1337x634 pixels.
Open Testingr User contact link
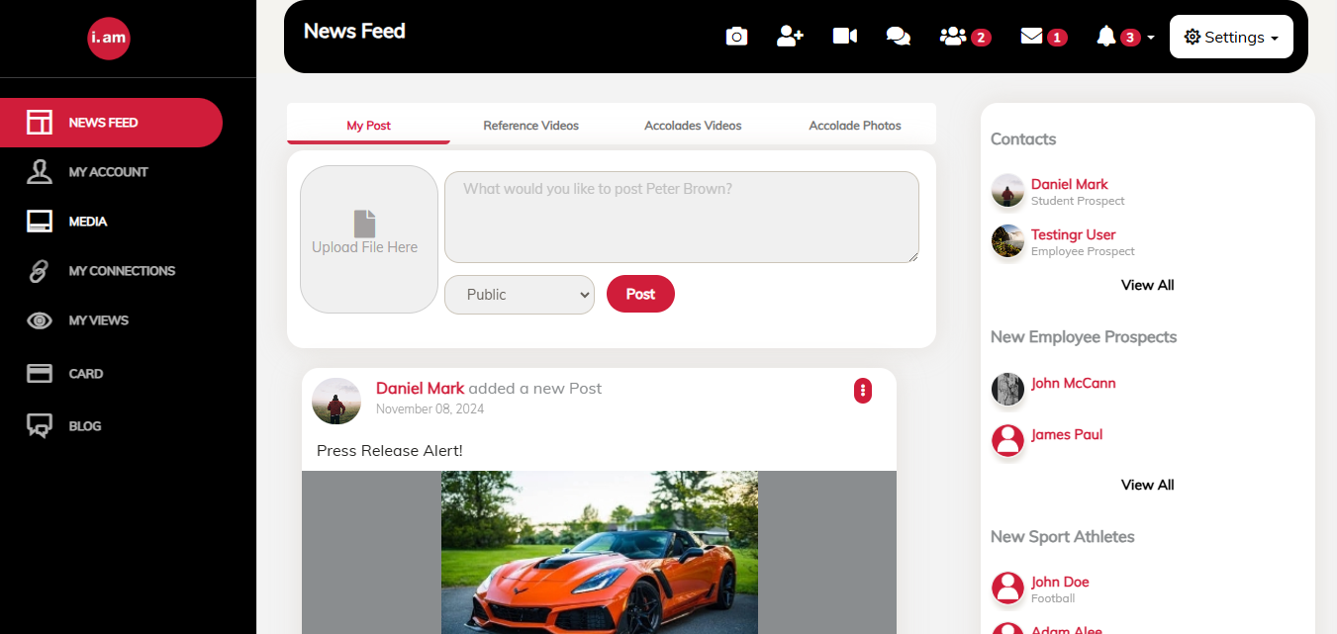pyautogui.click(x=1073, y=234)
